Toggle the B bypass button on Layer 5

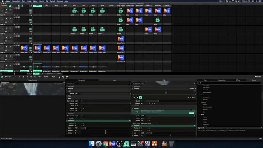tap(7, 28)
